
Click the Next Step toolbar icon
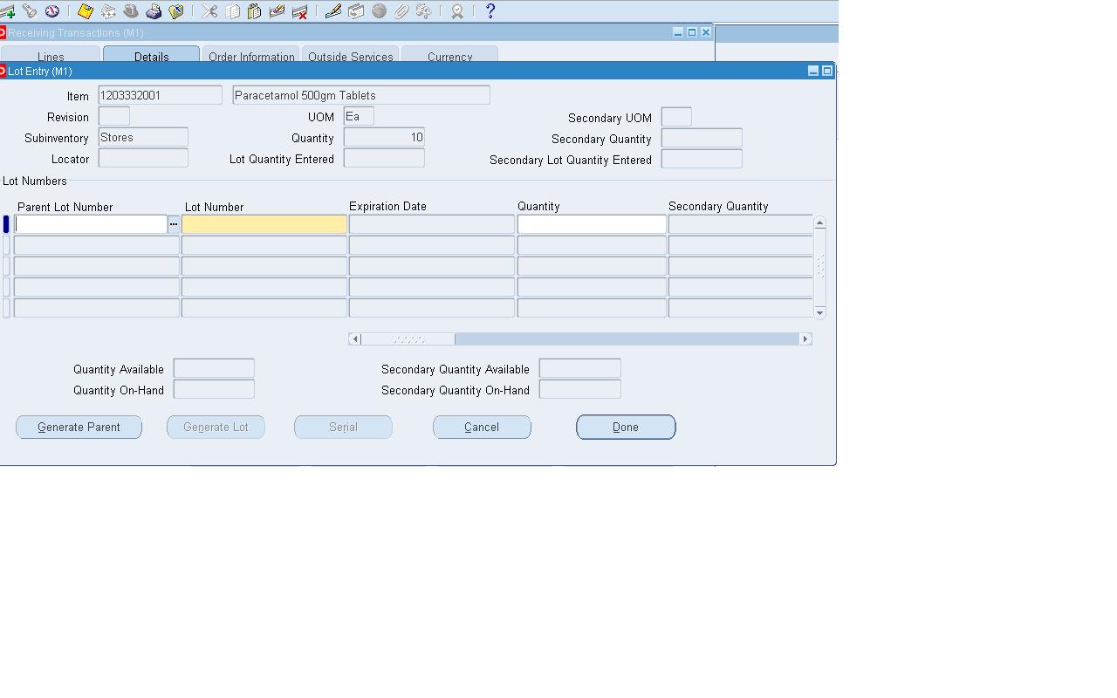(108, 11)
